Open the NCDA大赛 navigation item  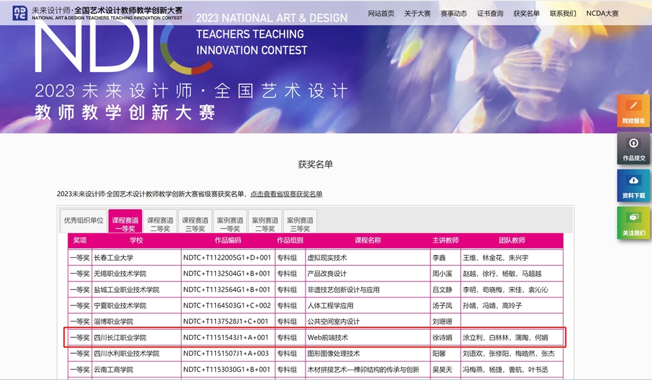coord(602,13)
